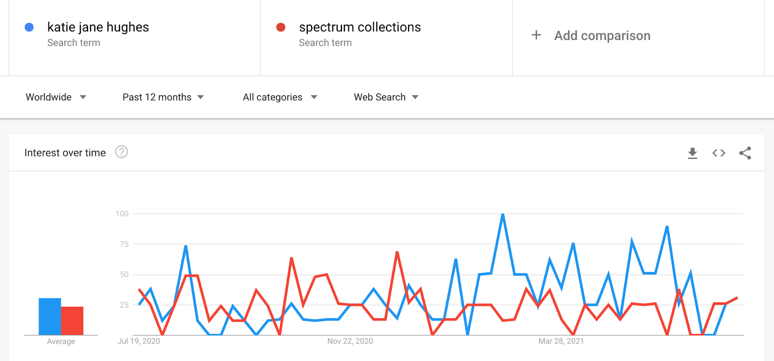Click the Nov 22, 2020 axis label
The image size is (774, 361).
click(350, 341)
